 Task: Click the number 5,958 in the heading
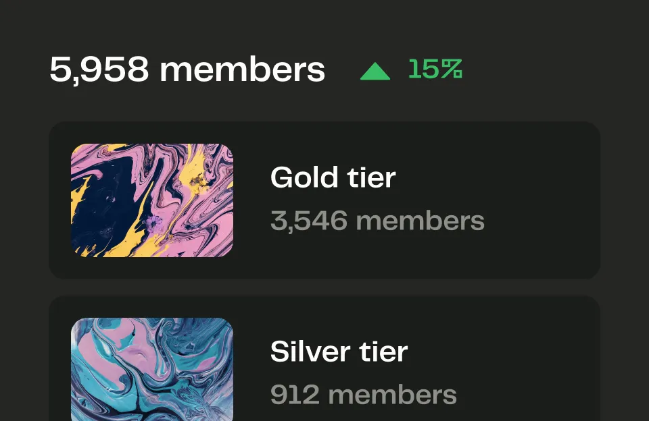point(99,69)
